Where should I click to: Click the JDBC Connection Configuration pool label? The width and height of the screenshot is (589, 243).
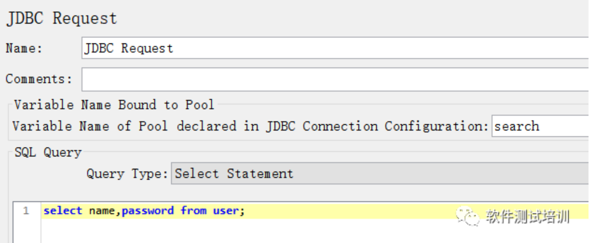[250, 126]
